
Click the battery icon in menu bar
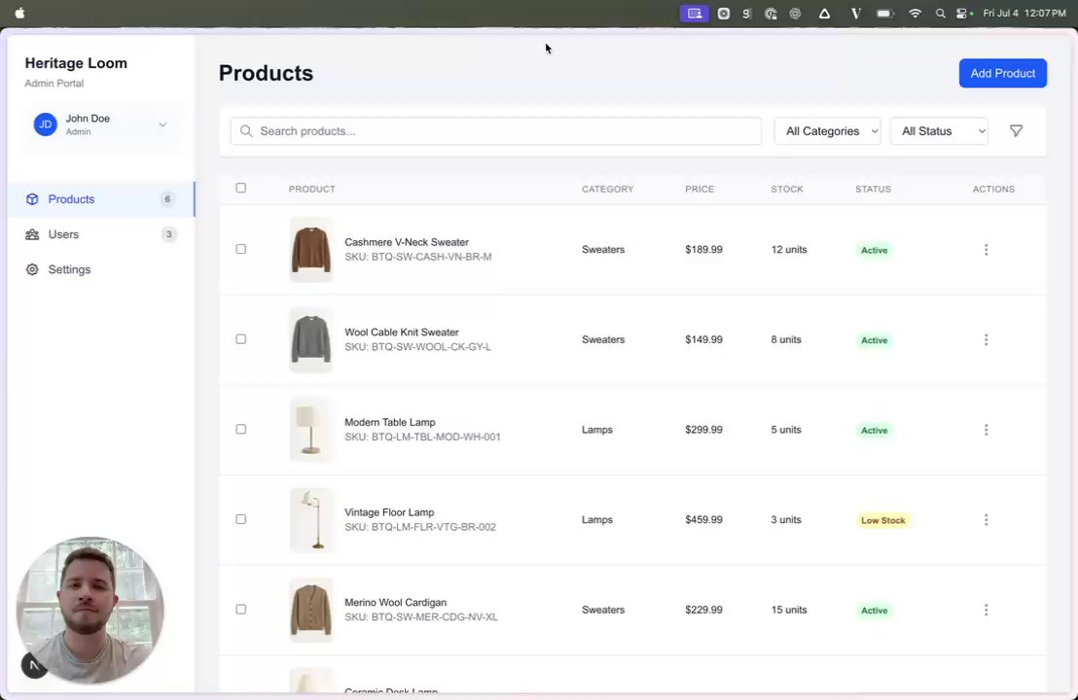coord(884,13)
